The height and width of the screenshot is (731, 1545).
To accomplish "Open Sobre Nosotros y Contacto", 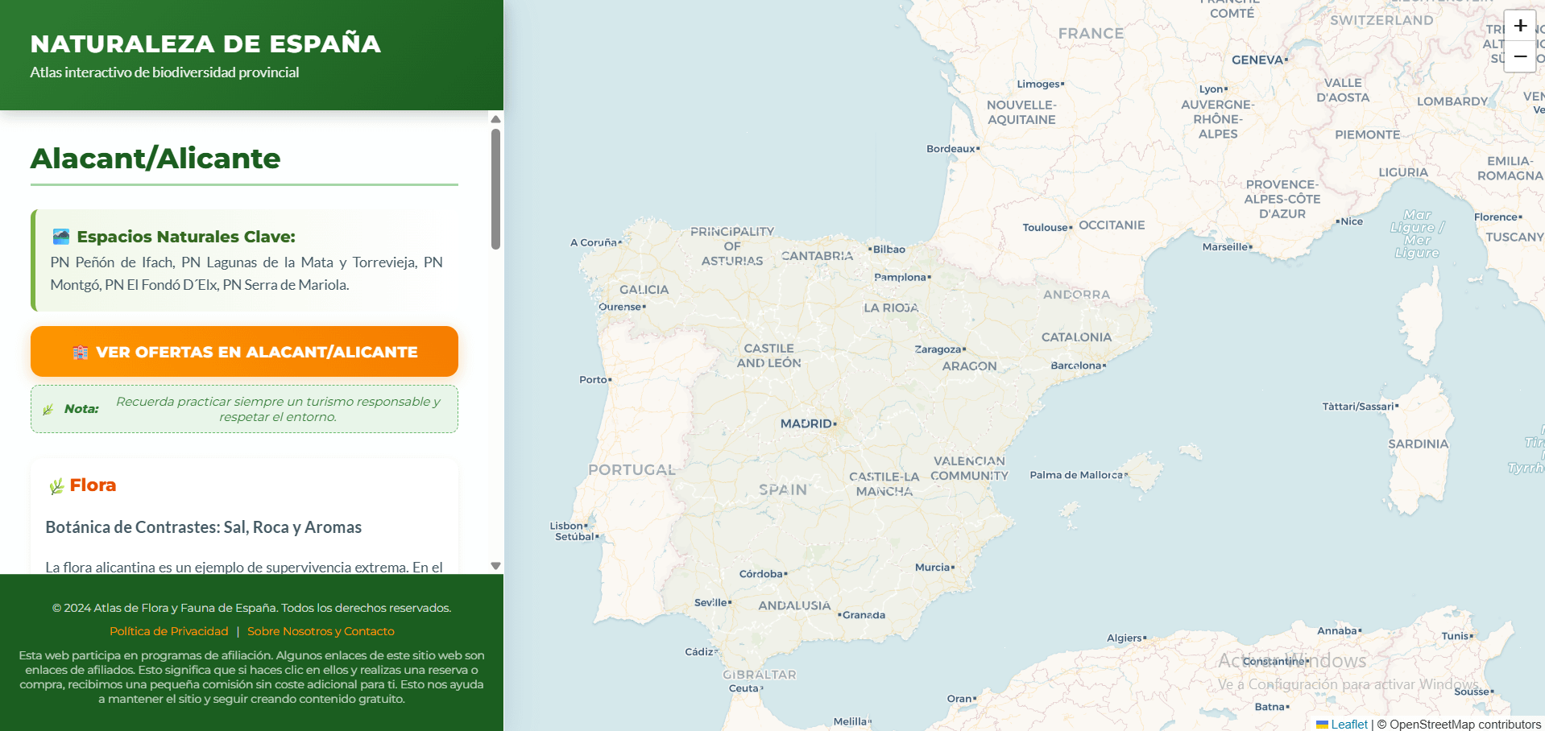I will pos(320,631).
